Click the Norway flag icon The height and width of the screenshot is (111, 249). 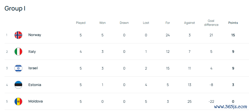pyautogui.click(x=18, y=35)
